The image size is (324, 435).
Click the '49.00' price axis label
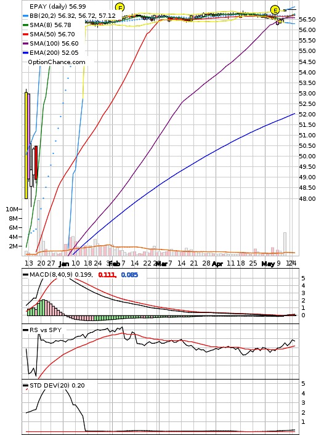[x=307, y=177]
